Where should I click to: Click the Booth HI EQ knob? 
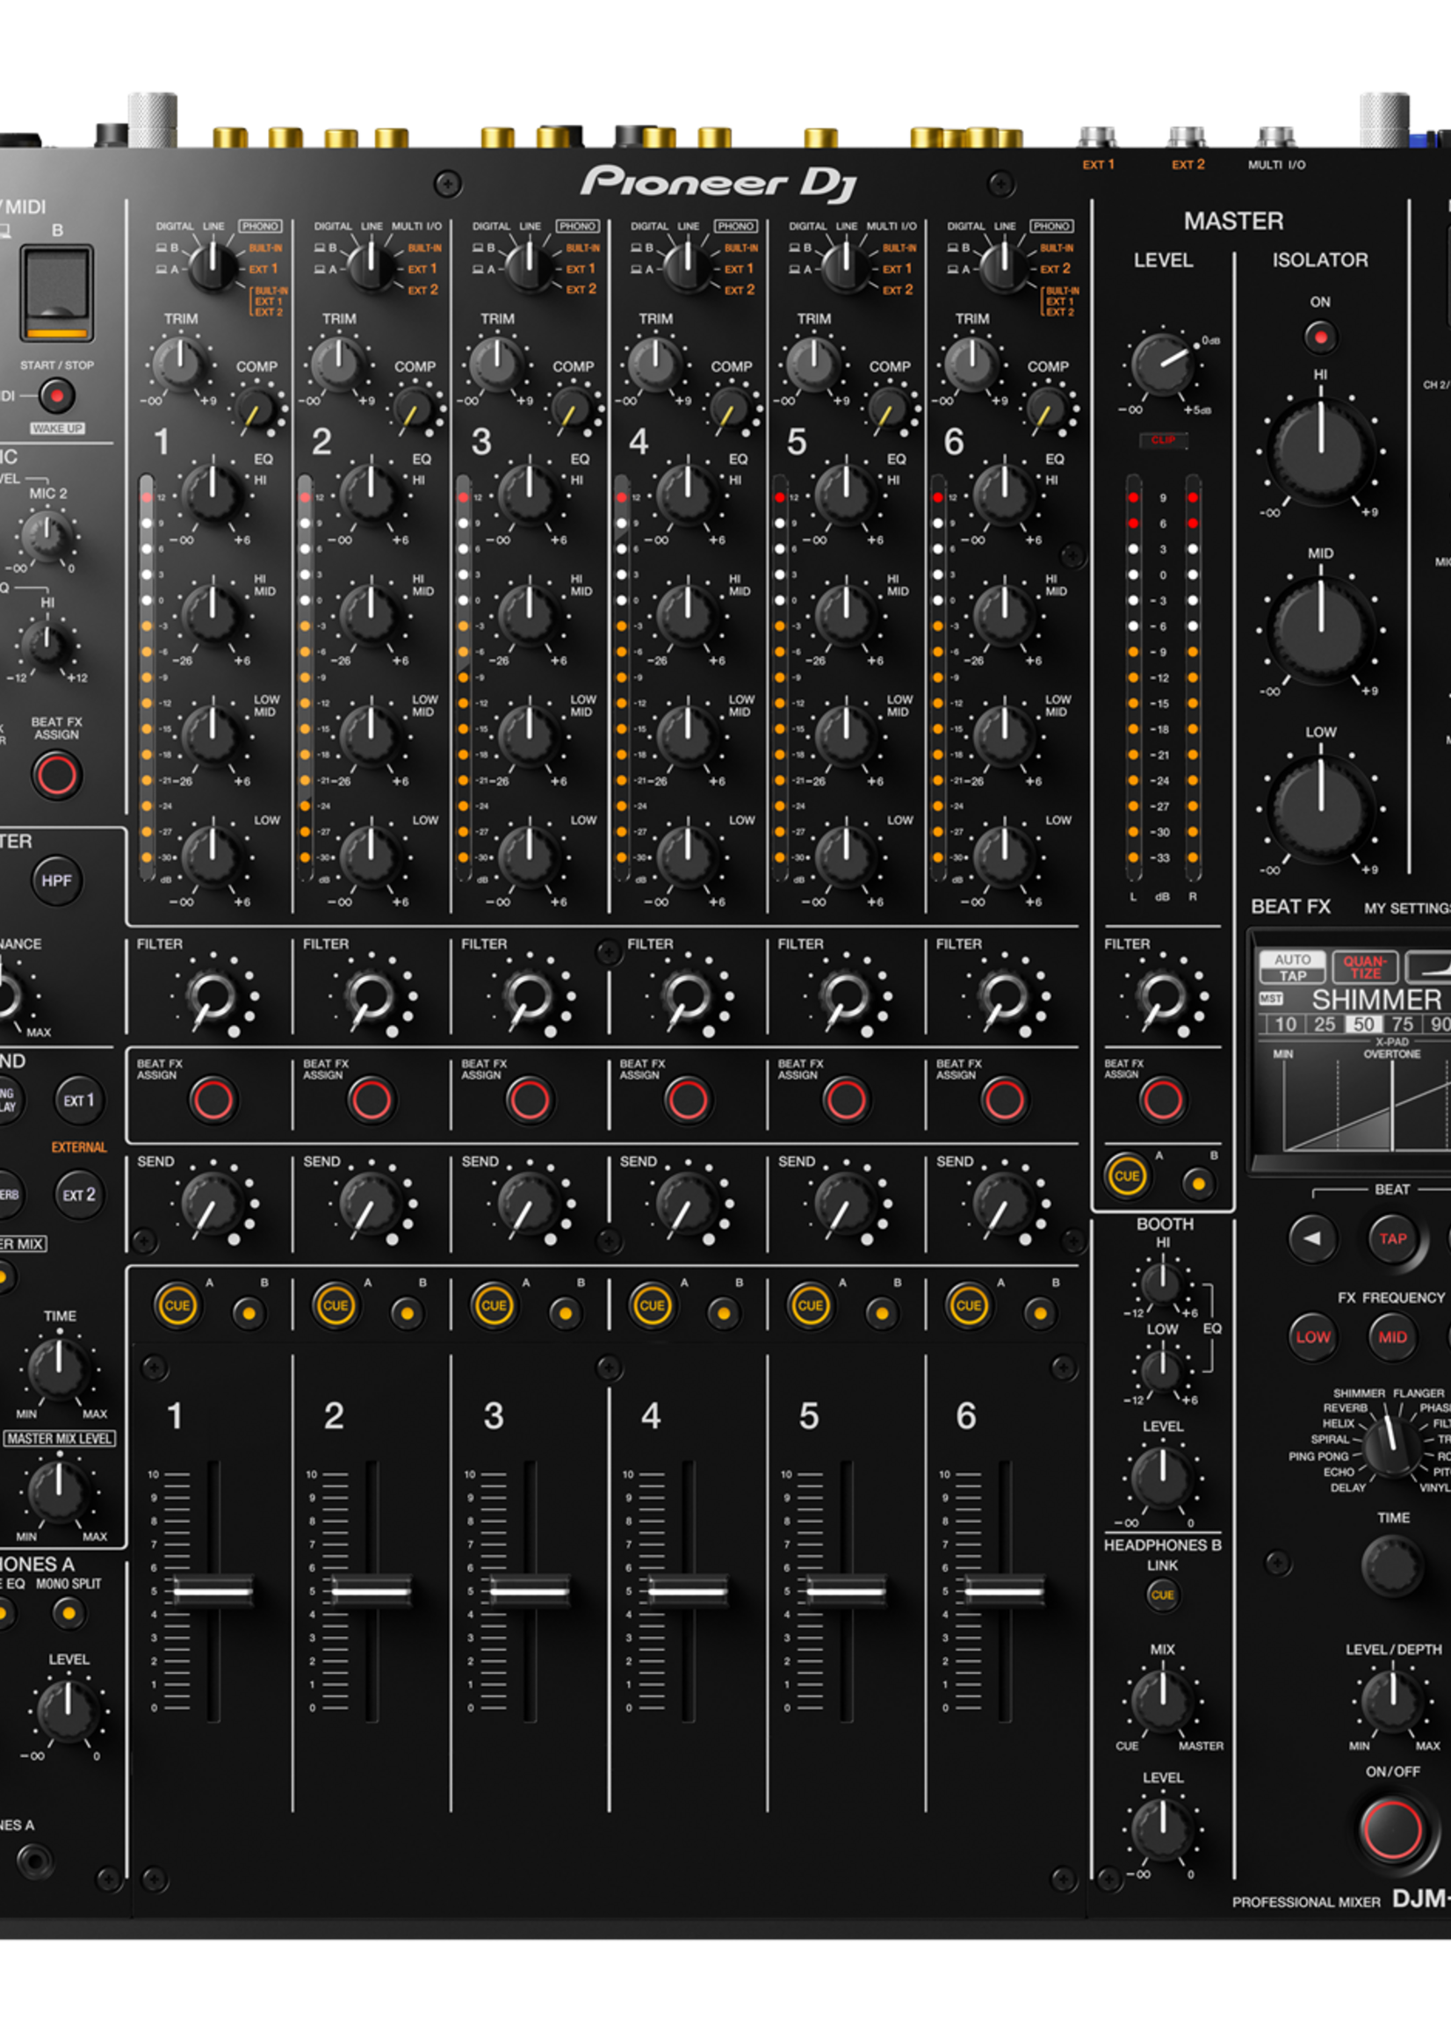(x=1161, y=1284)
